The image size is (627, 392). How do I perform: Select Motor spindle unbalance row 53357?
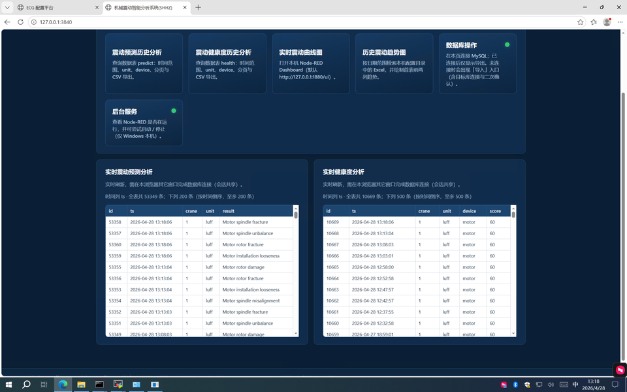[x=199, y=233]
